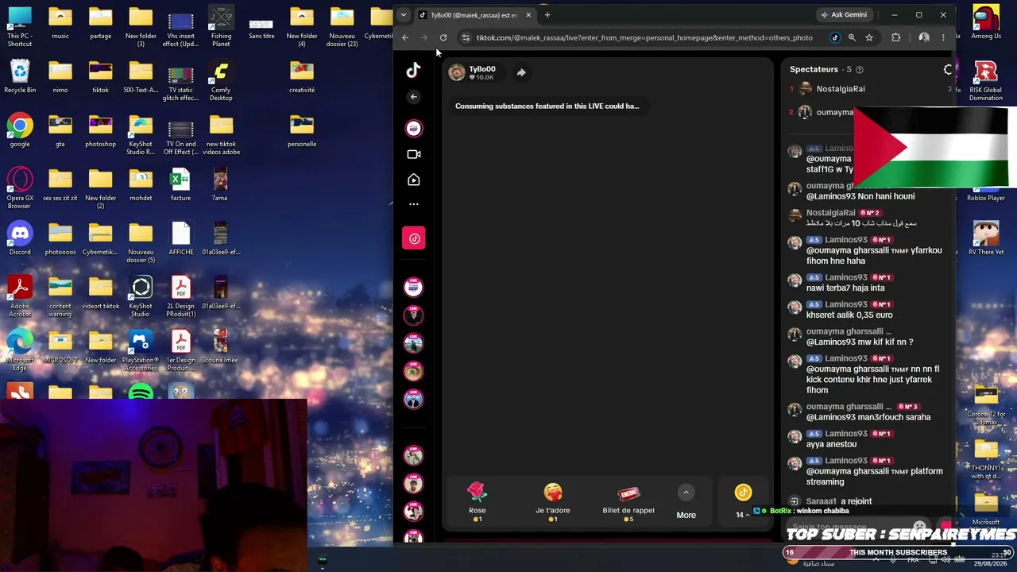
Task: Click Laminos93's message 'kheseret aalik 0,35 euro'
Action: [849, 315]
